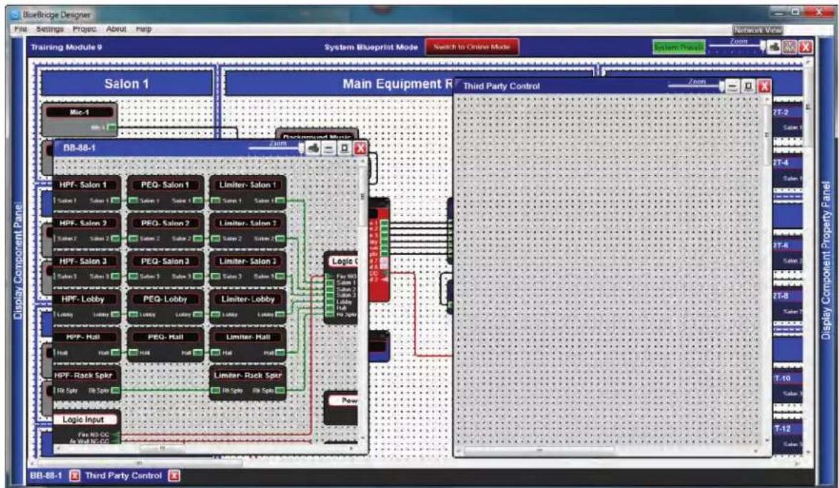Click Limiter- Rack Spkr output port
This screenshot has width=839, height=488.
(x=280, y=390)
